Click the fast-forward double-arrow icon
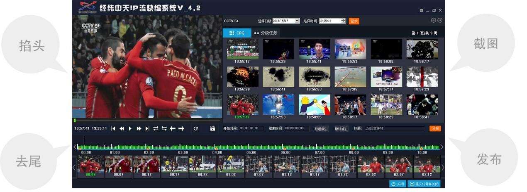The width and height of the screenshot is (527, 192). 139,128
